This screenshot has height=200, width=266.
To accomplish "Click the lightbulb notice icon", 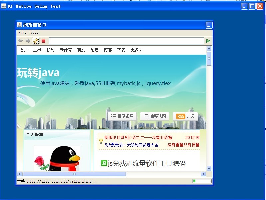I will pos(101,141).
